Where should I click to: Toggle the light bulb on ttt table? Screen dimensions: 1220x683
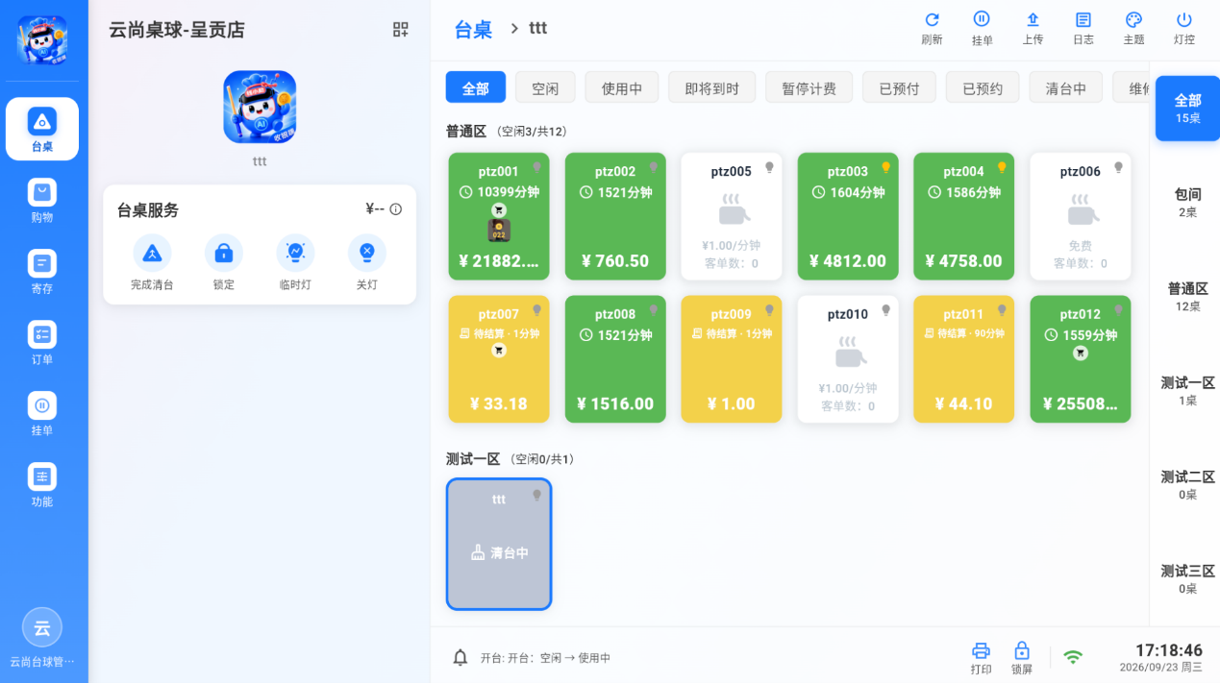pos(536,496)
